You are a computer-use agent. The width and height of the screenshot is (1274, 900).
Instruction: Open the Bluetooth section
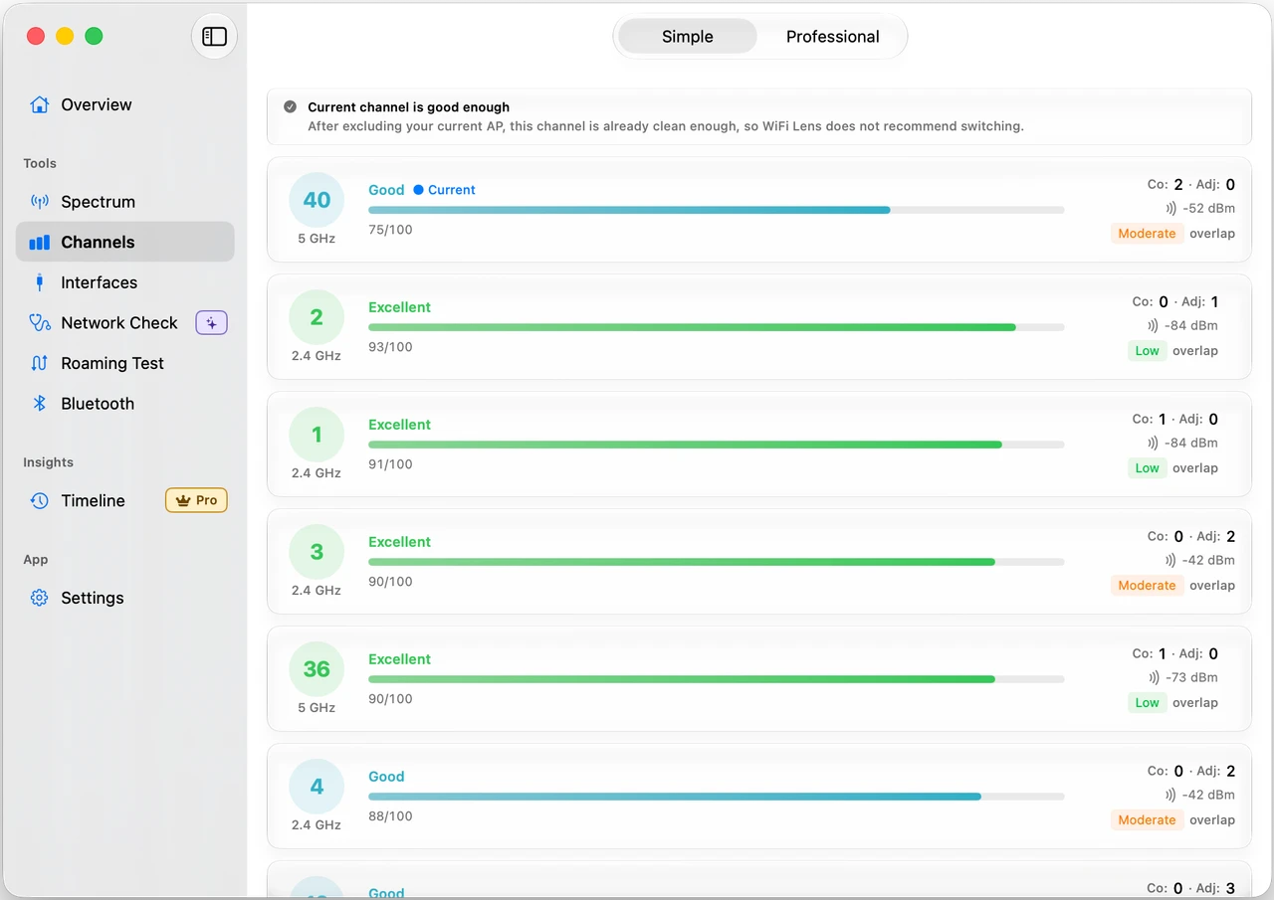125,404
